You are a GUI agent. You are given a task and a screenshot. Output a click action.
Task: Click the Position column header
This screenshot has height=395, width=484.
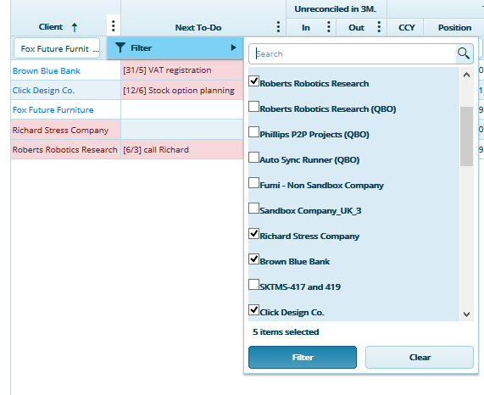coord(454,27)
